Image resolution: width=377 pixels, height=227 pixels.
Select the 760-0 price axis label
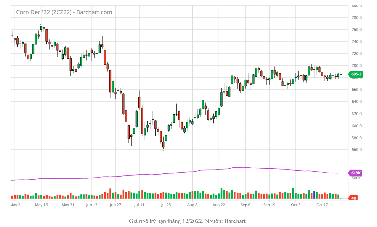coord(356,30)
